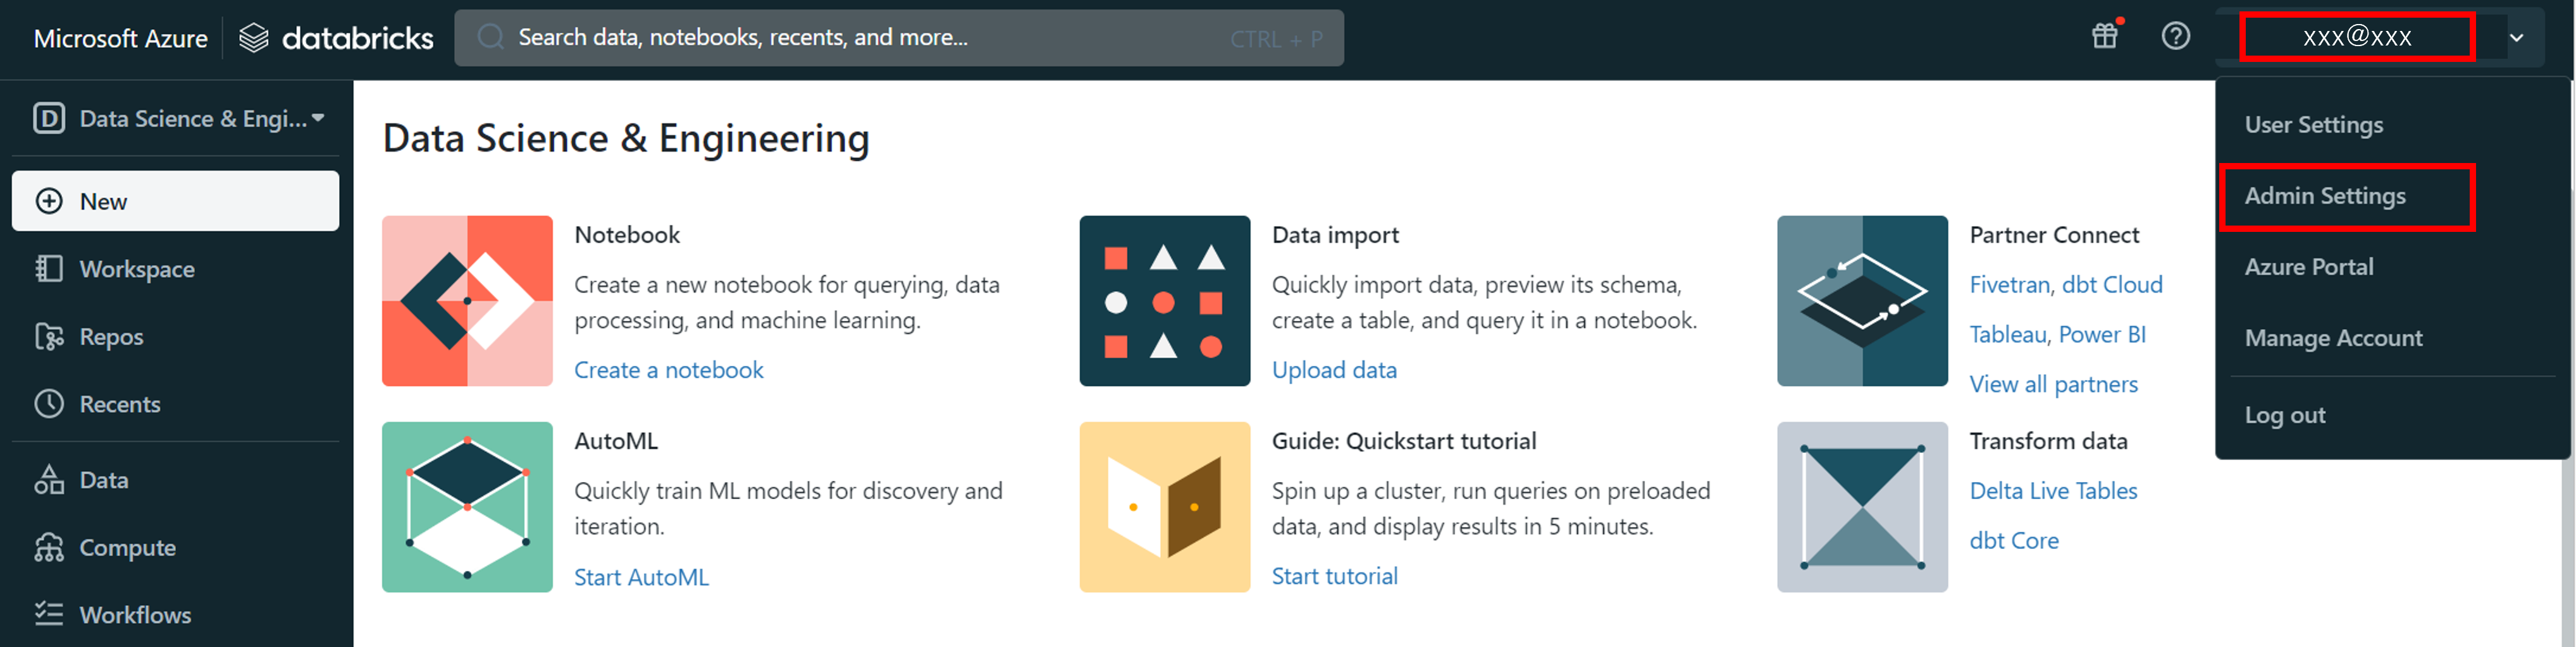Click the New button

pyautogui.click(x=175, y=201)
